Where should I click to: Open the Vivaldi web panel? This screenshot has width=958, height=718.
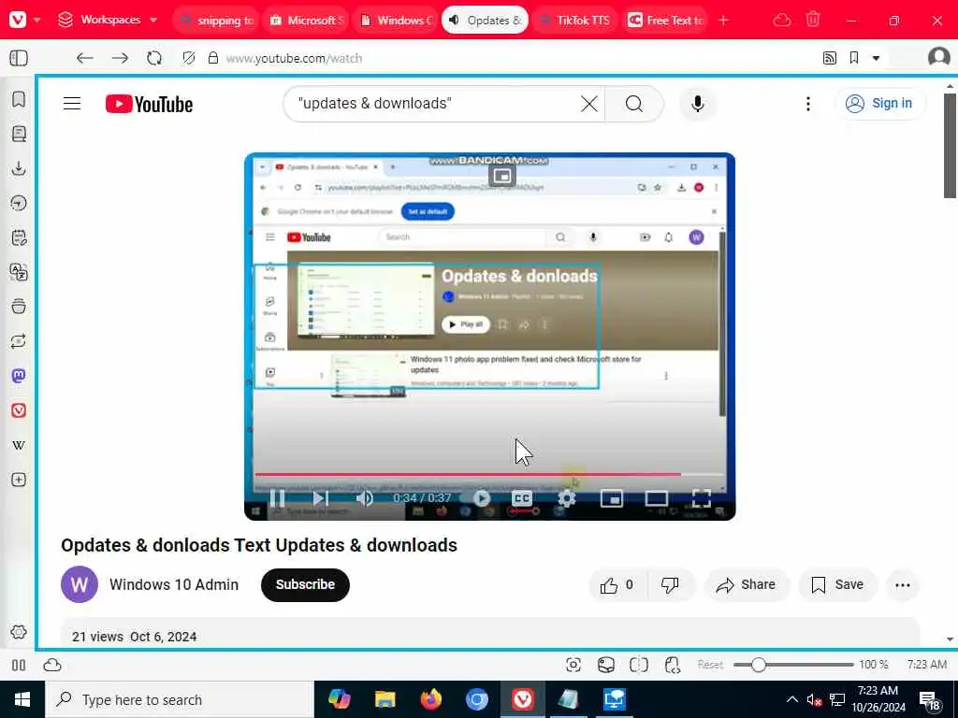pos(19,410)
